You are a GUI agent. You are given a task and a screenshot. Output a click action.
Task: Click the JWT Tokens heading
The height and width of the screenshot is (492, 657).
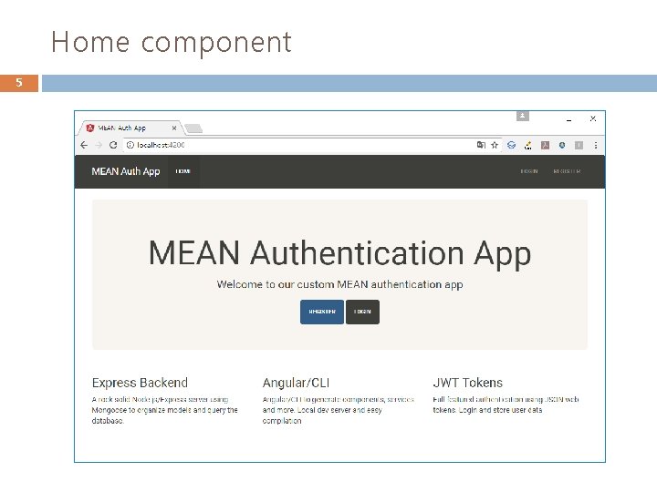pyautogui.click(x=467, y=383)
